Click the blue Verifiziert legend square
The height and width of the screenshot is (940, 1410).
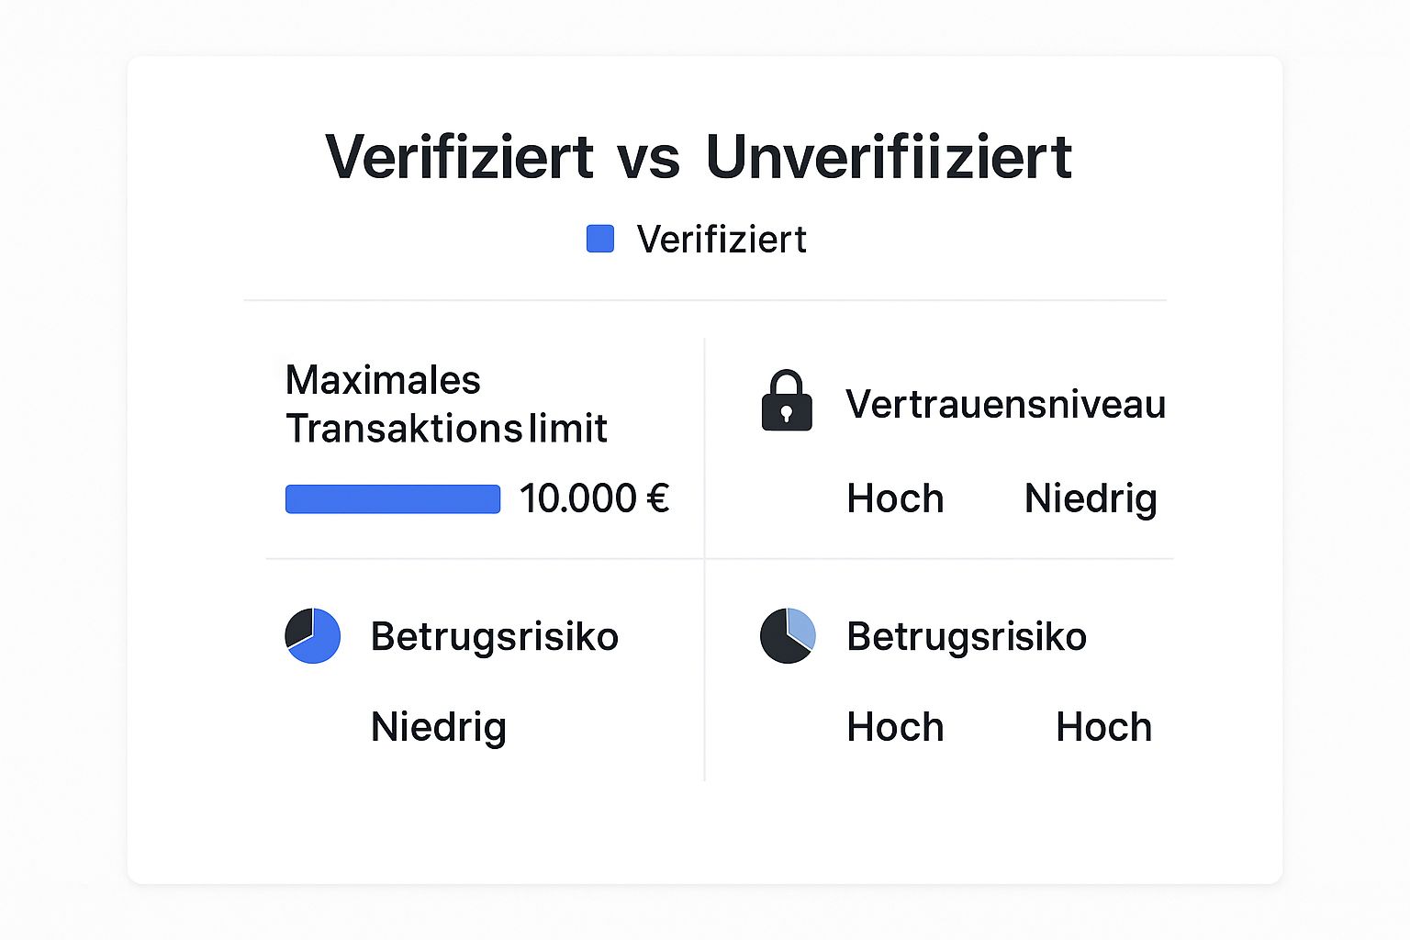[x=600, y=239]
